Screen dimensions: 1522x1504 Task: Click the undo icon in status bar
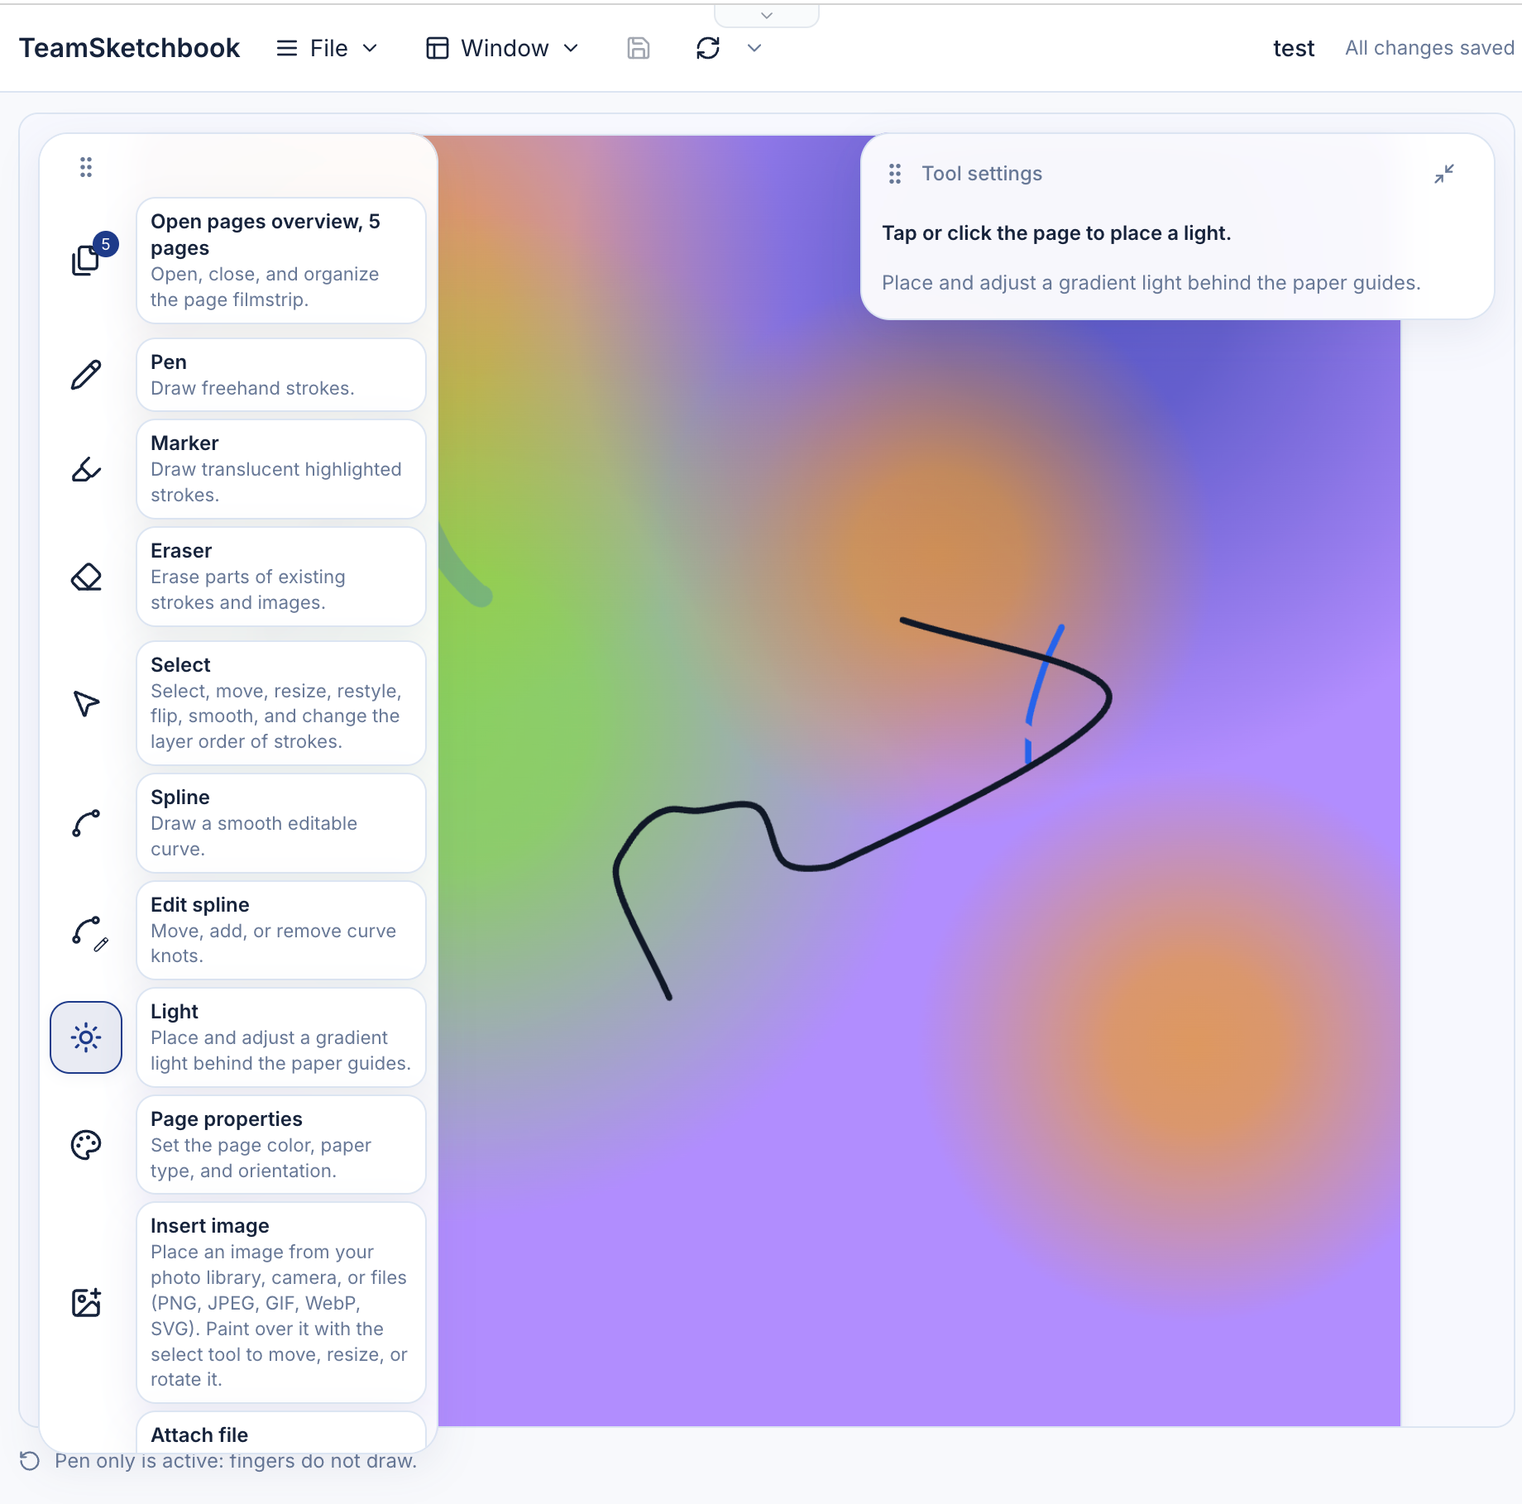30,1461
